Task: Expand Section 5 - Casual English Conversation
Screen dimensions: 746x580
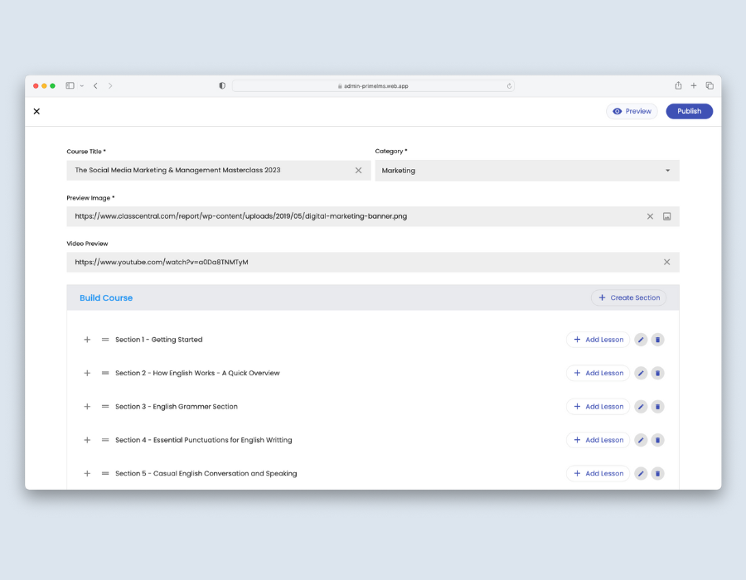Action: click(87, 474)
